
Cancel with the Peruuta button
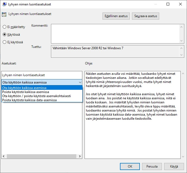pyautogui.click(x=152, y=166)
